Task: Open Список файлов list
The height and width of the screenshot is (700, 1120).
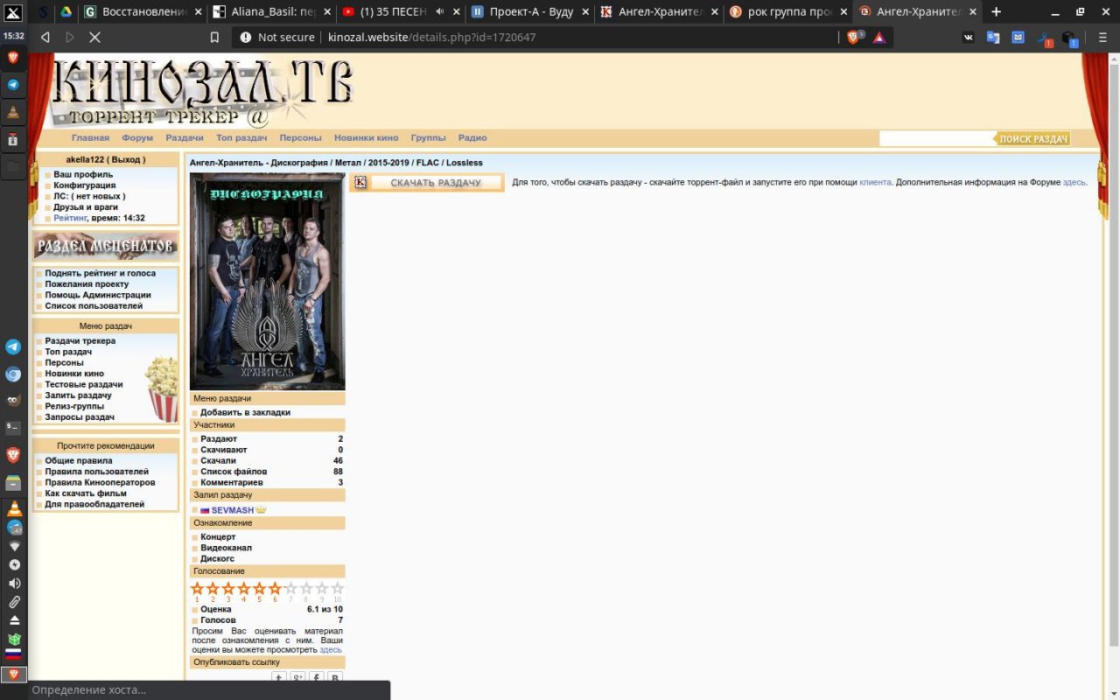Action: pyautogui.click(x=234, y=472)
